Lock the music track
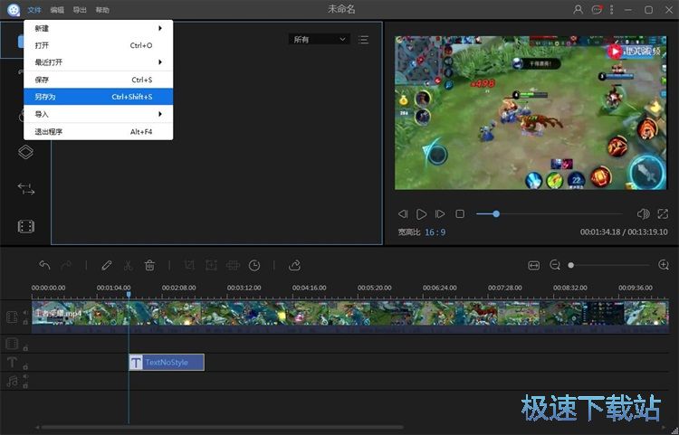Image resolution: width=679 pixels, height=435 pixels. tap(25, 385)
